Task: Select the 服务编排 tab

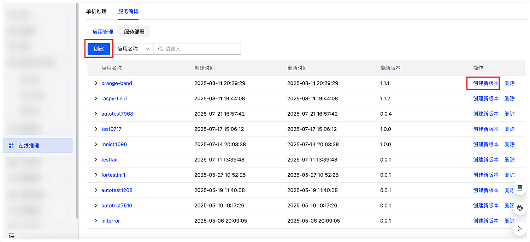Action: pyautogui.click(x=128, y=11)
